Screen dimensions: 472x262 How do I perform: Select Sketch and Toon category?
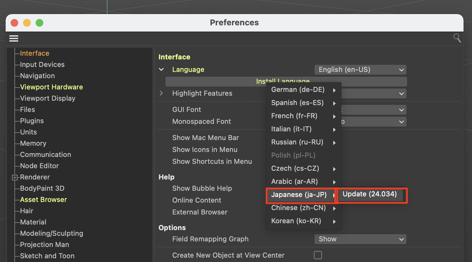click(47, 256)
